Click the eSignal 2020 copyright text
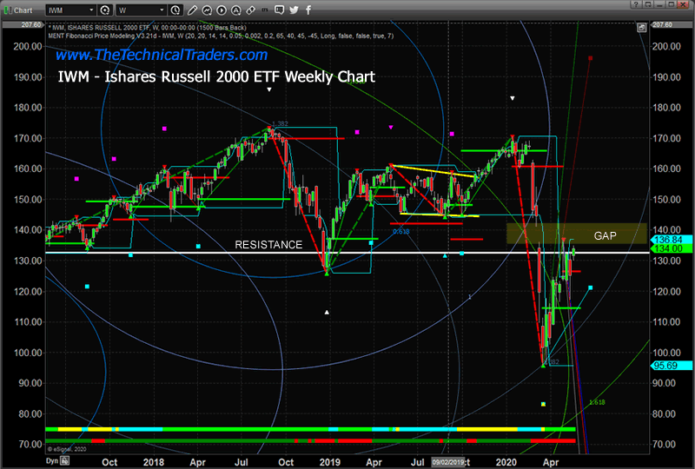This screenshot has height=469, width=695. click(x=67, y=449)
